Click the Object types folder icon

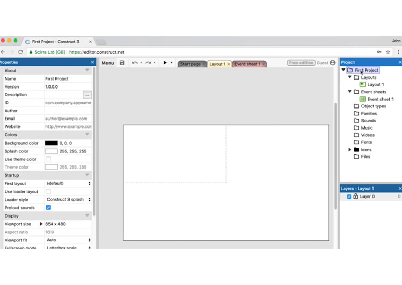[x=356, y=106]
